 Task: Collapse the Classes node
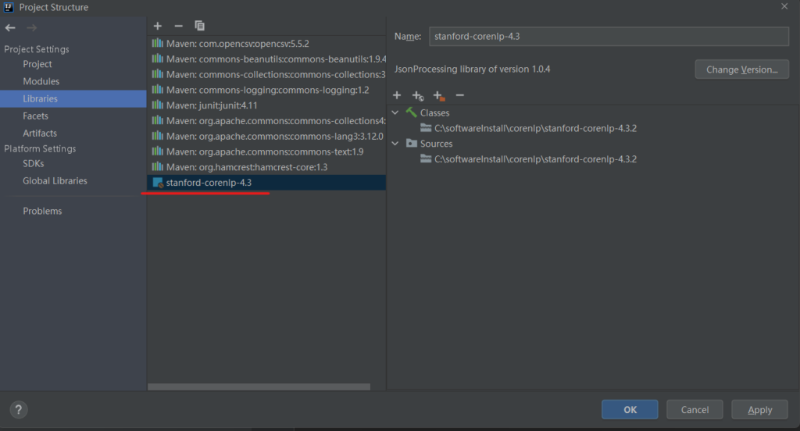(395, 112)
